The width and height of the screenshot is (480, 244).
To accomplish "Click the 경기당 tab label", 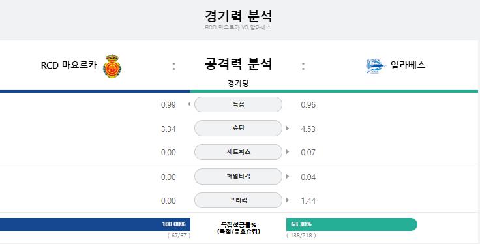I will pyautogui.click(x=238, y=84).
